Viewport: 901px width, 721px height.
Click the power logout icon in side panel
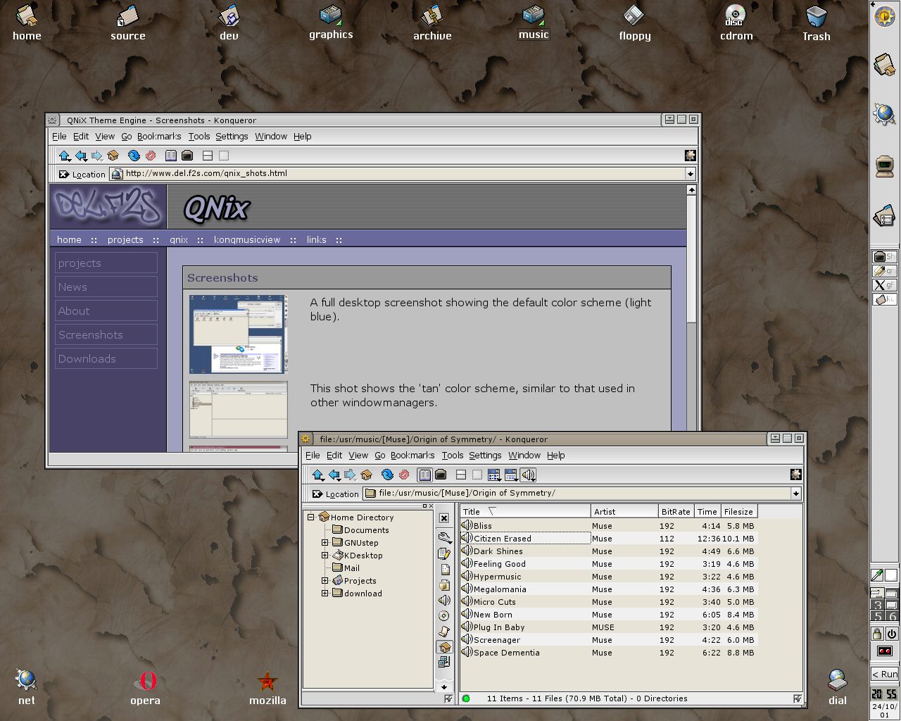892,633
